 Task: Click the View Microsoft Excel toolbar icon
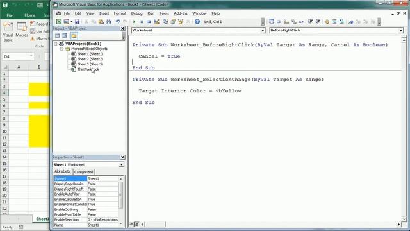tap(59, 21)
